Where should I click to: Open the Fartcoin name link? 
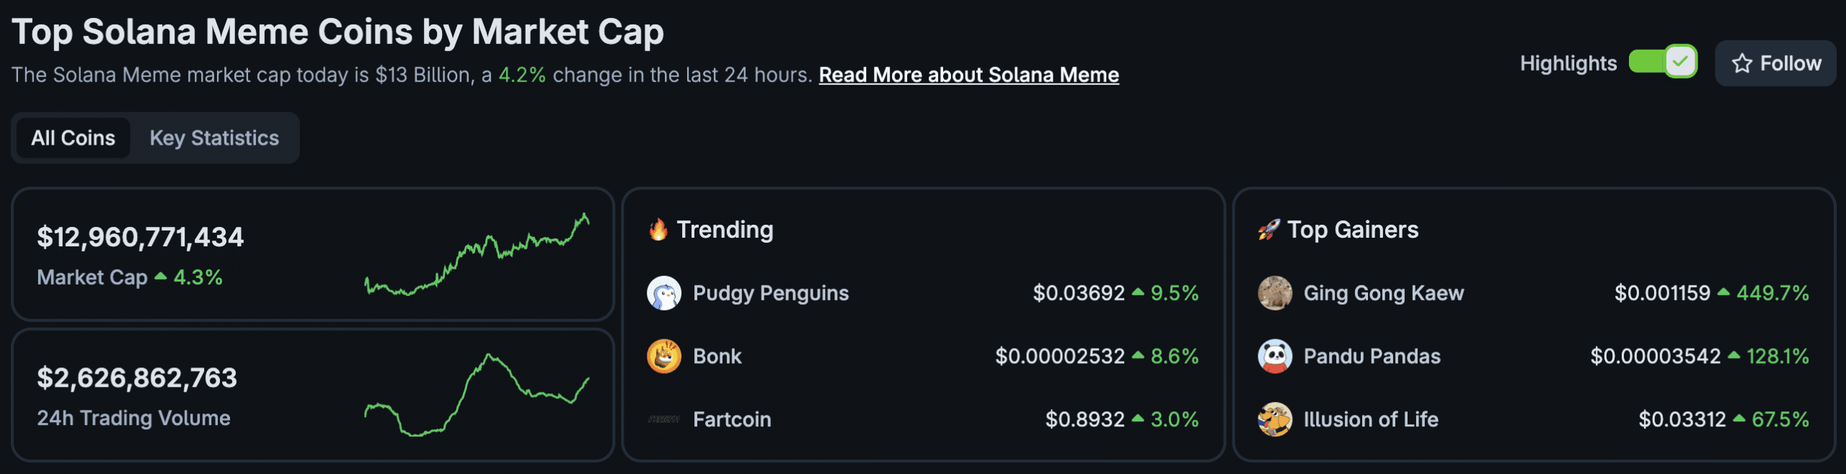click(x=732, y=419)
